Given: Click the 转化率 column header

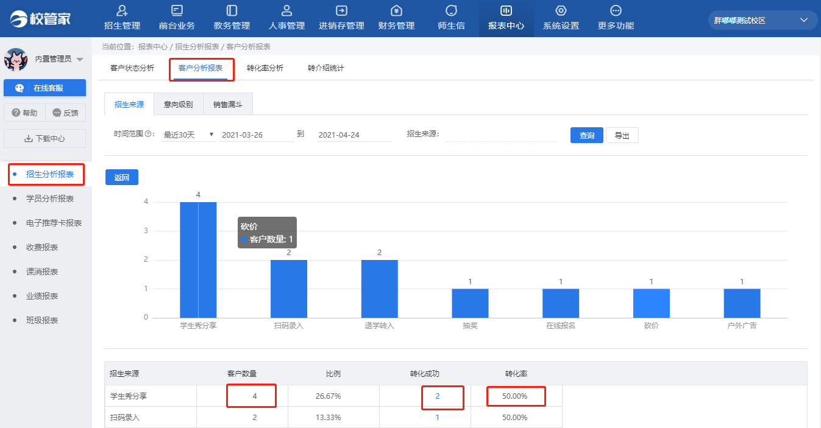Looking at the screenshot, I should pos(516,374).
